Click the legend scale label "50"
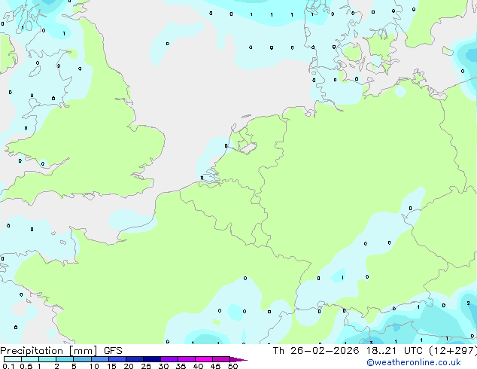The width and height of the screenshot is (477, 369). click(232, 366)
